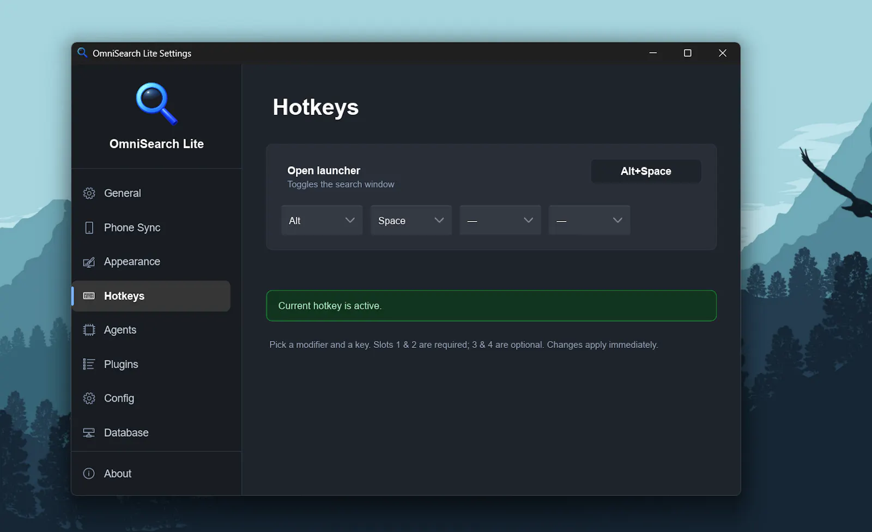Screen dimensions: 872x532
Task: Open the Plugins section
Action: (121, 364)
